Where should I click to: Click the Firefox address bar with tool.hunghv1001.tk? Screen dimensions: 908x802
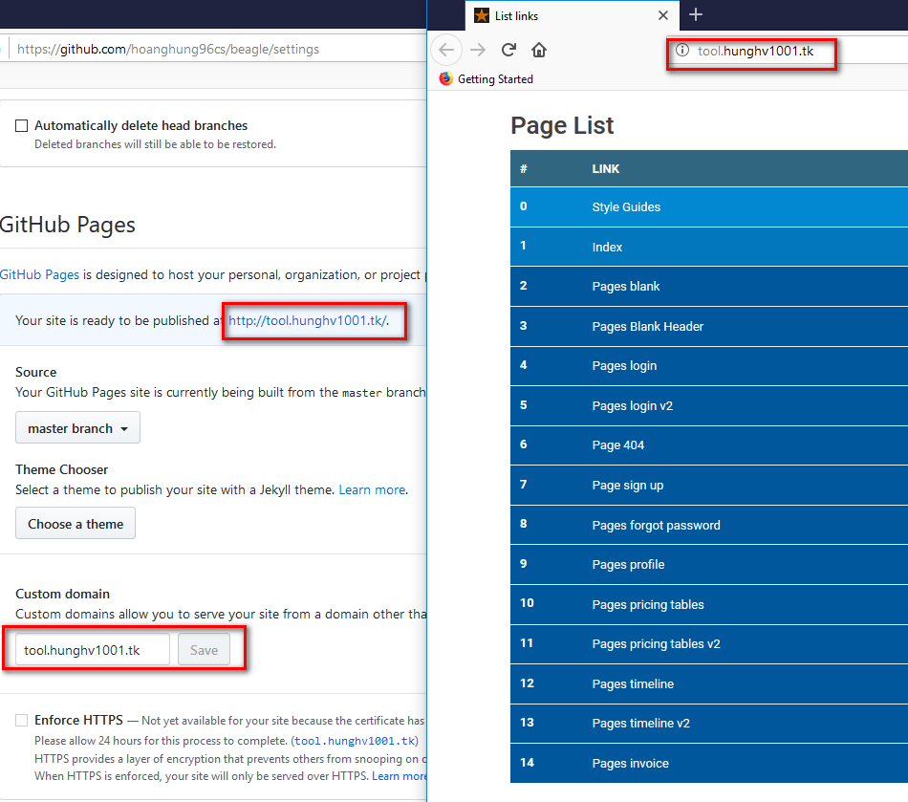tap(788, 51)
